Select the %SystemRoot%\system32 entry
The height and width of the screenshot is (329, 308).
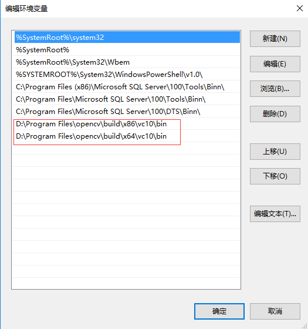click(x=127, y=38)
